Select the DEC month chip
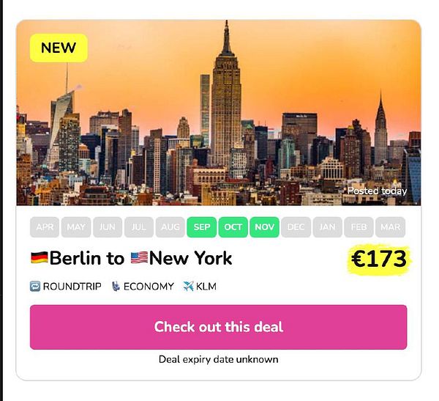The height and width of the screenshot is (401, 439). tap(296, 227)
